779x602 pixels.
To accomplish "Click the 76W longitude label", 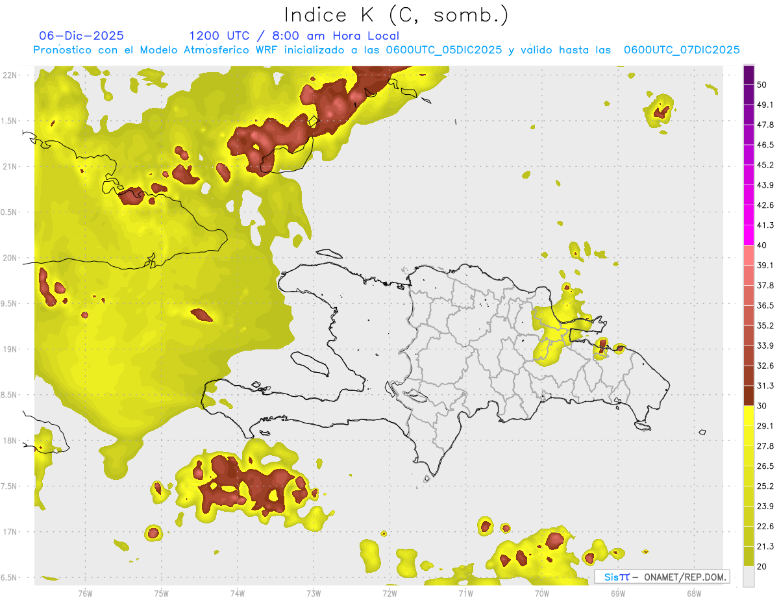I will tap(85, 592).
